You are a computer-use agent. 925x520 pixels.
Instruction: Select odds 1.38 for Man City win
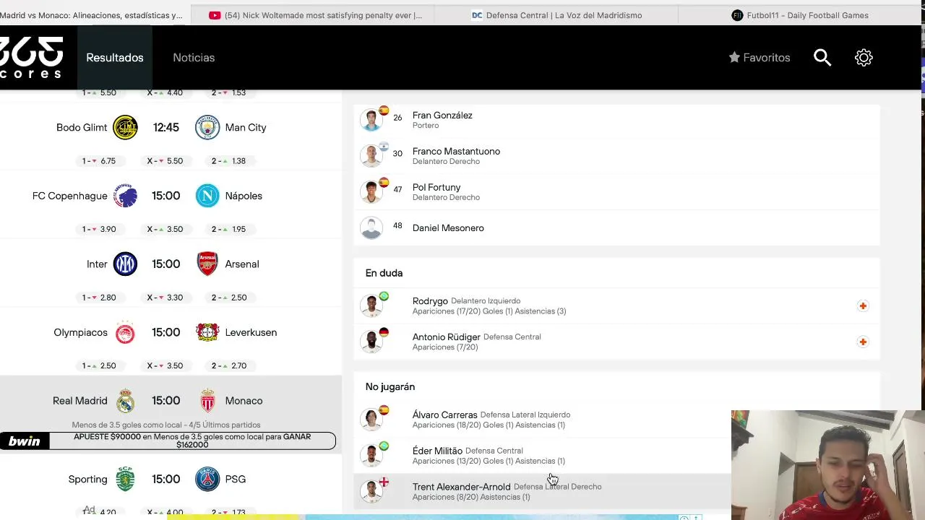(229, 161)
